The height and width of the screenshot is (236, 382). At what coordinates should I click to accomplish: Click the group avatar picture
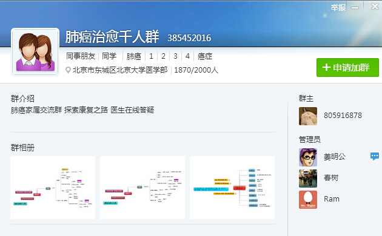(x=35, y=52)
